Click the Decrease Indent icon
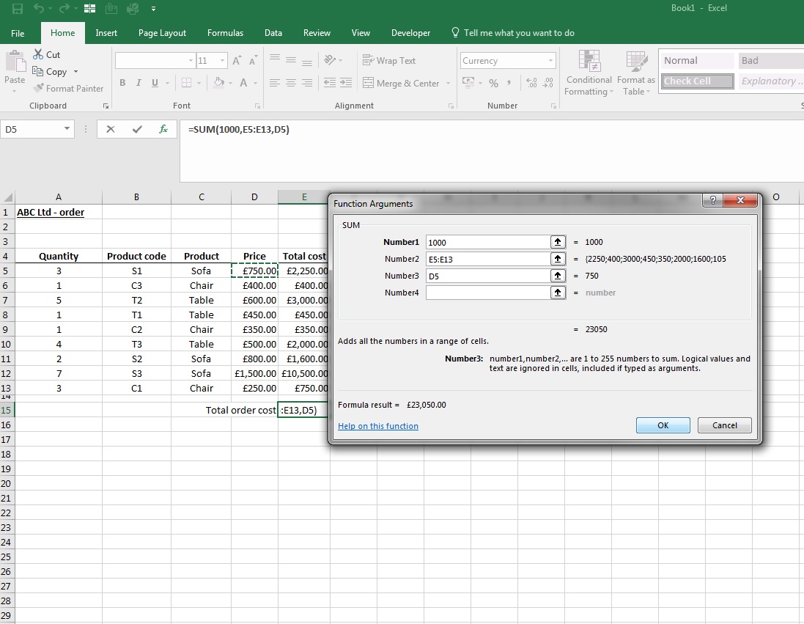This screenshot has width=804, height=624. pyautogui.click(x=330, y=83)
